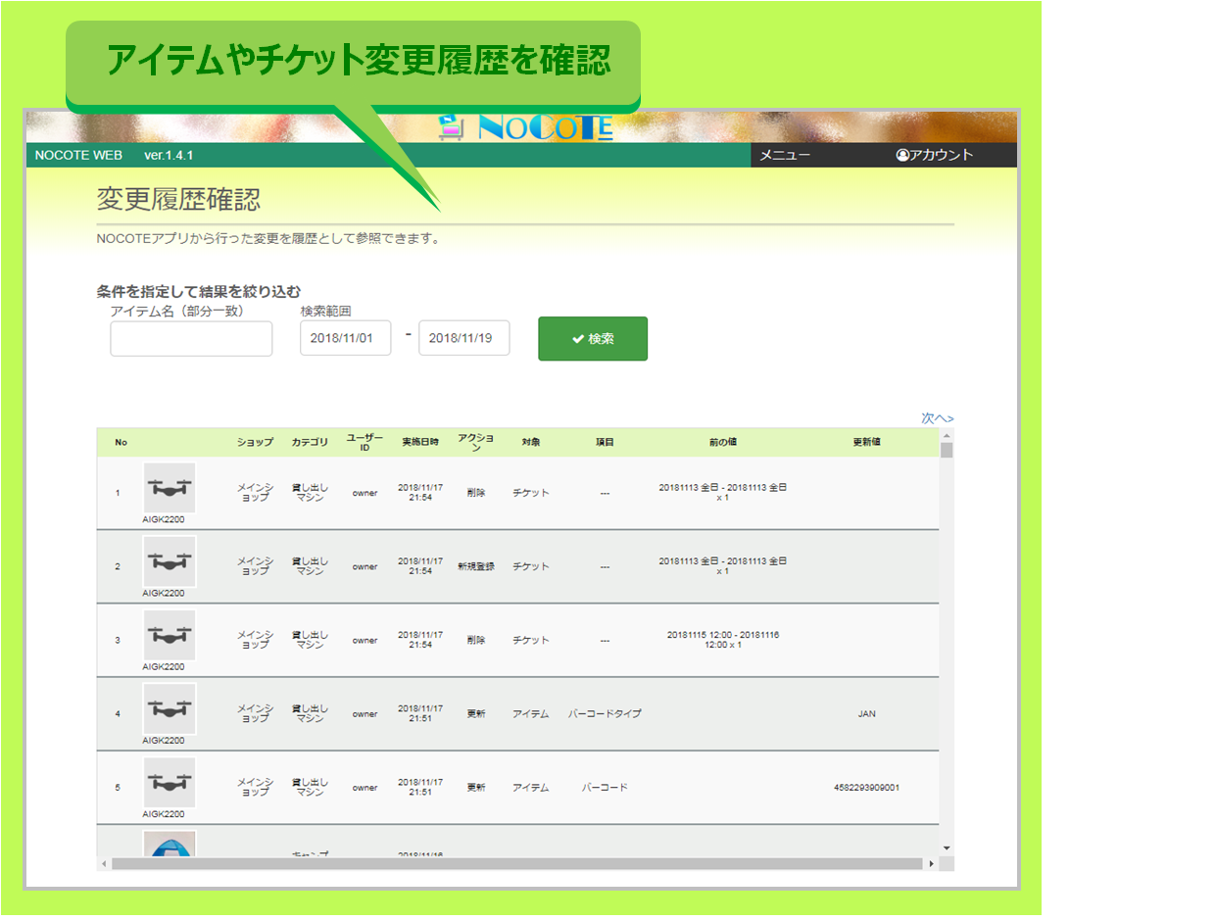Click the 検索 search button
Viewport: 1215px width, 921px height.
tap(592, 339)
